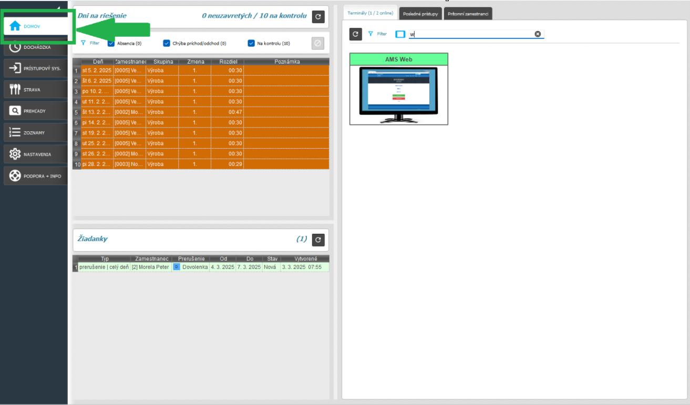Open the Zoznamy lists section
Viewport: 690px width, 405px height.
pos(35,133)
